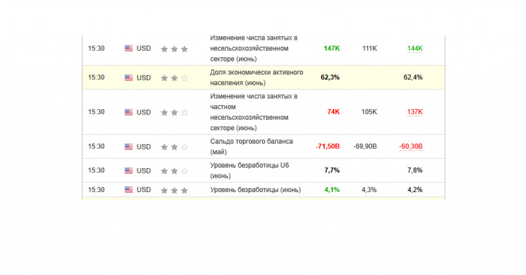The image size is (526, 275).
Task: Click US flag in the 4,1% row
Action: coord(129,190)
